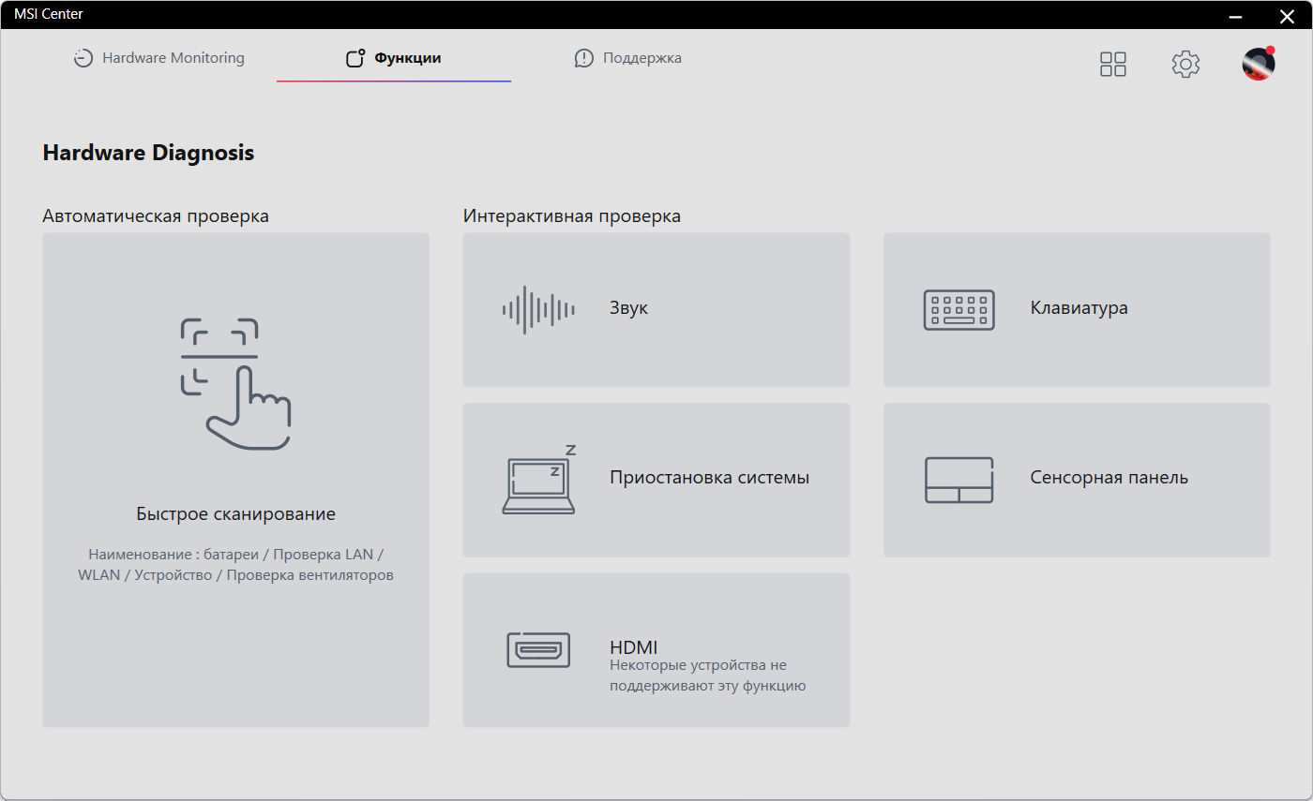Open the Клавиатура test card
The image size is (1313, 801).
click(1077, 310)
